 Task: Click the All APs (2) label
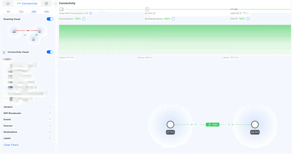[x=150, y=13]
